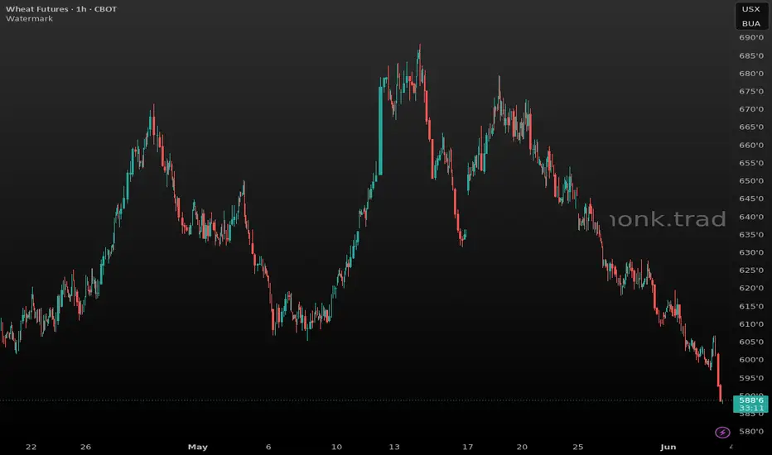Click the 670'0 price axis label

(x=750, y=109)
